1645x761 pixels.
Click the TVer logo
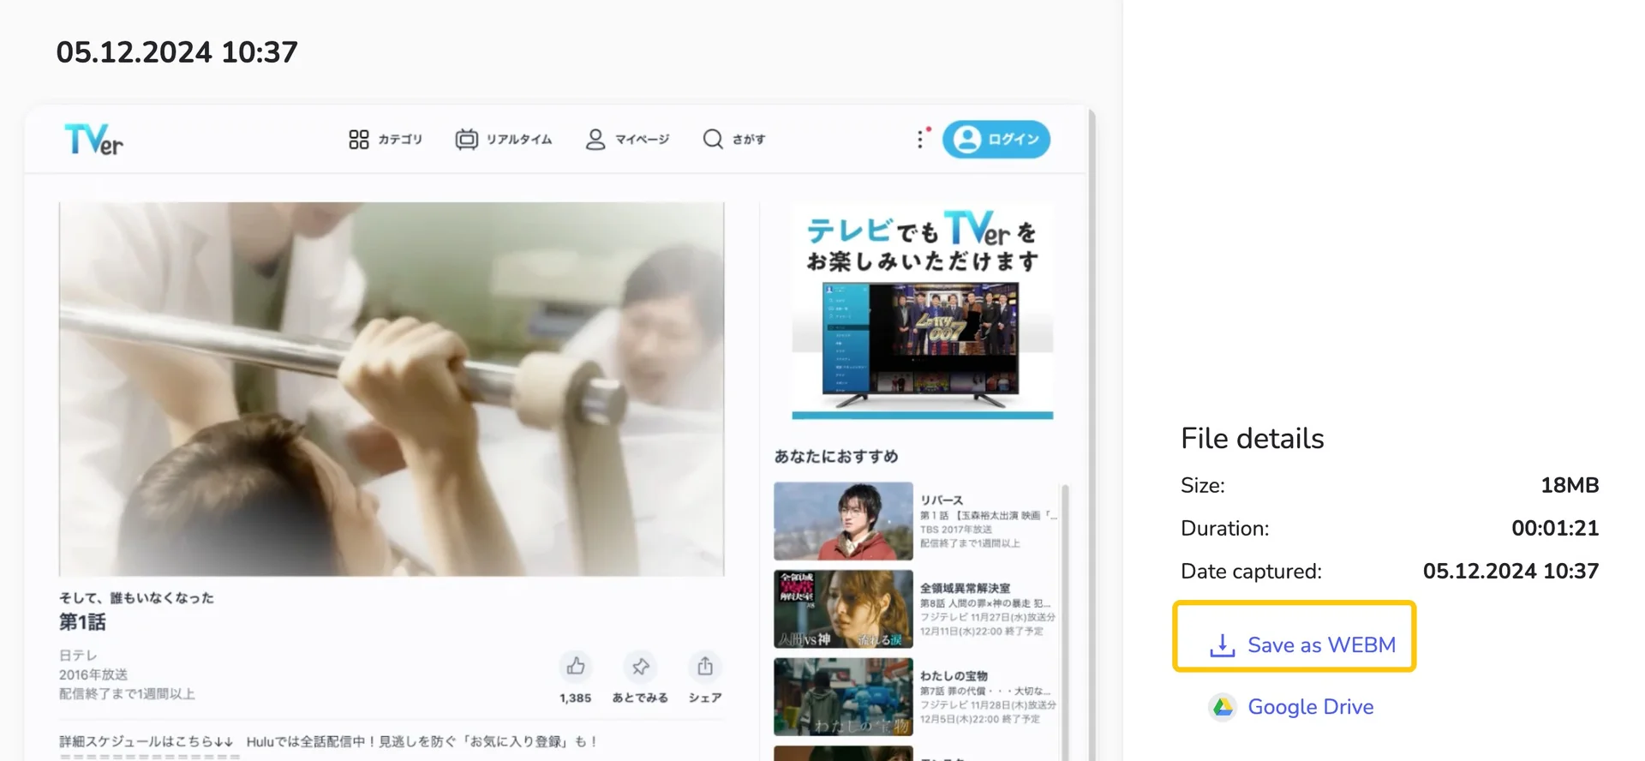(x=94, y=139)
